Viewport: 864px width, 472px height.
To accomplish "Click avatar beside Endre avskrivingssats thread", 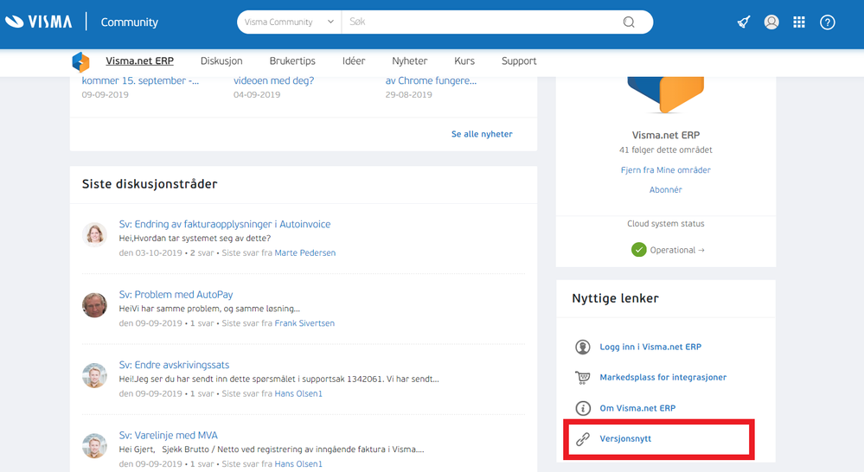I will (x=94, y=376).
